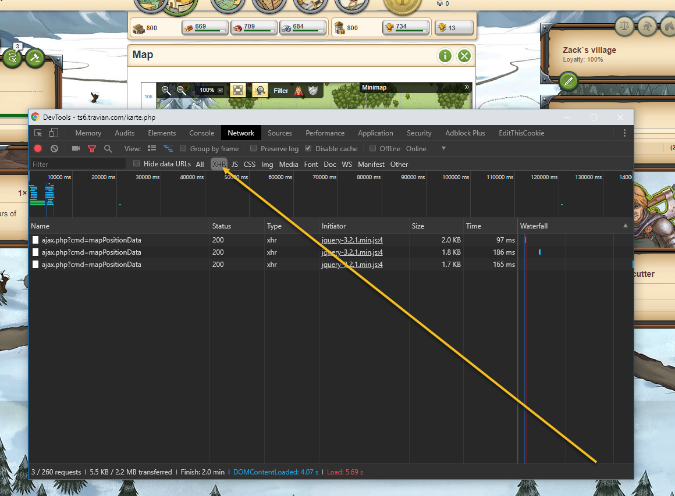The width and height of the screenshot is (675, 496).
Task: Click the granary 800 resource icon
Action: [x=340, y=28]
